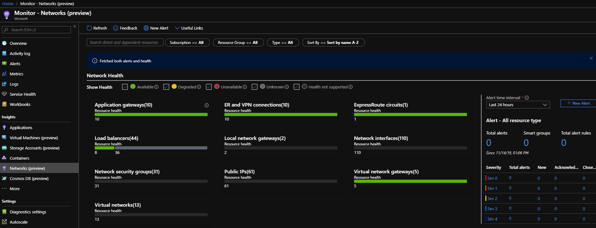596x228 pixels.
Task: Open the Applications insights bulb icon
Action: point(4,128)
